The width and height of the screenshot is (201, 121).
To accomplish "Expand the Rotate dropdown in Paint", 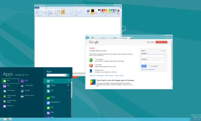I will click(50, 14).
